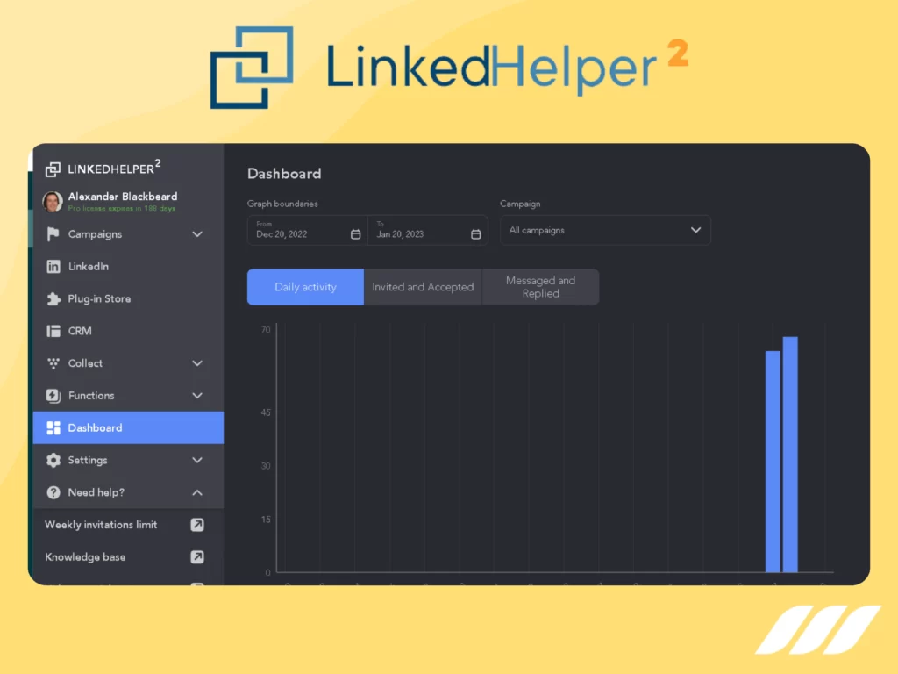Viewport: 898px width, 674px height.
Task: Click the Settings gear icon
Action: coord(53,460)
